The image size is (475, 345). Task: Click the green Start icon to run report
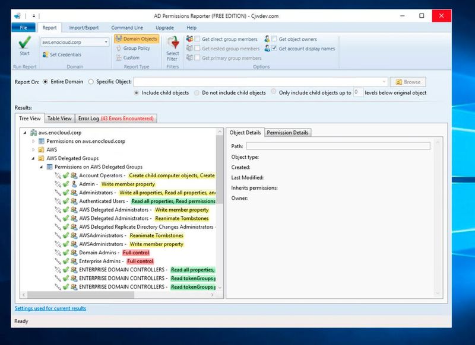coord(24,44)
